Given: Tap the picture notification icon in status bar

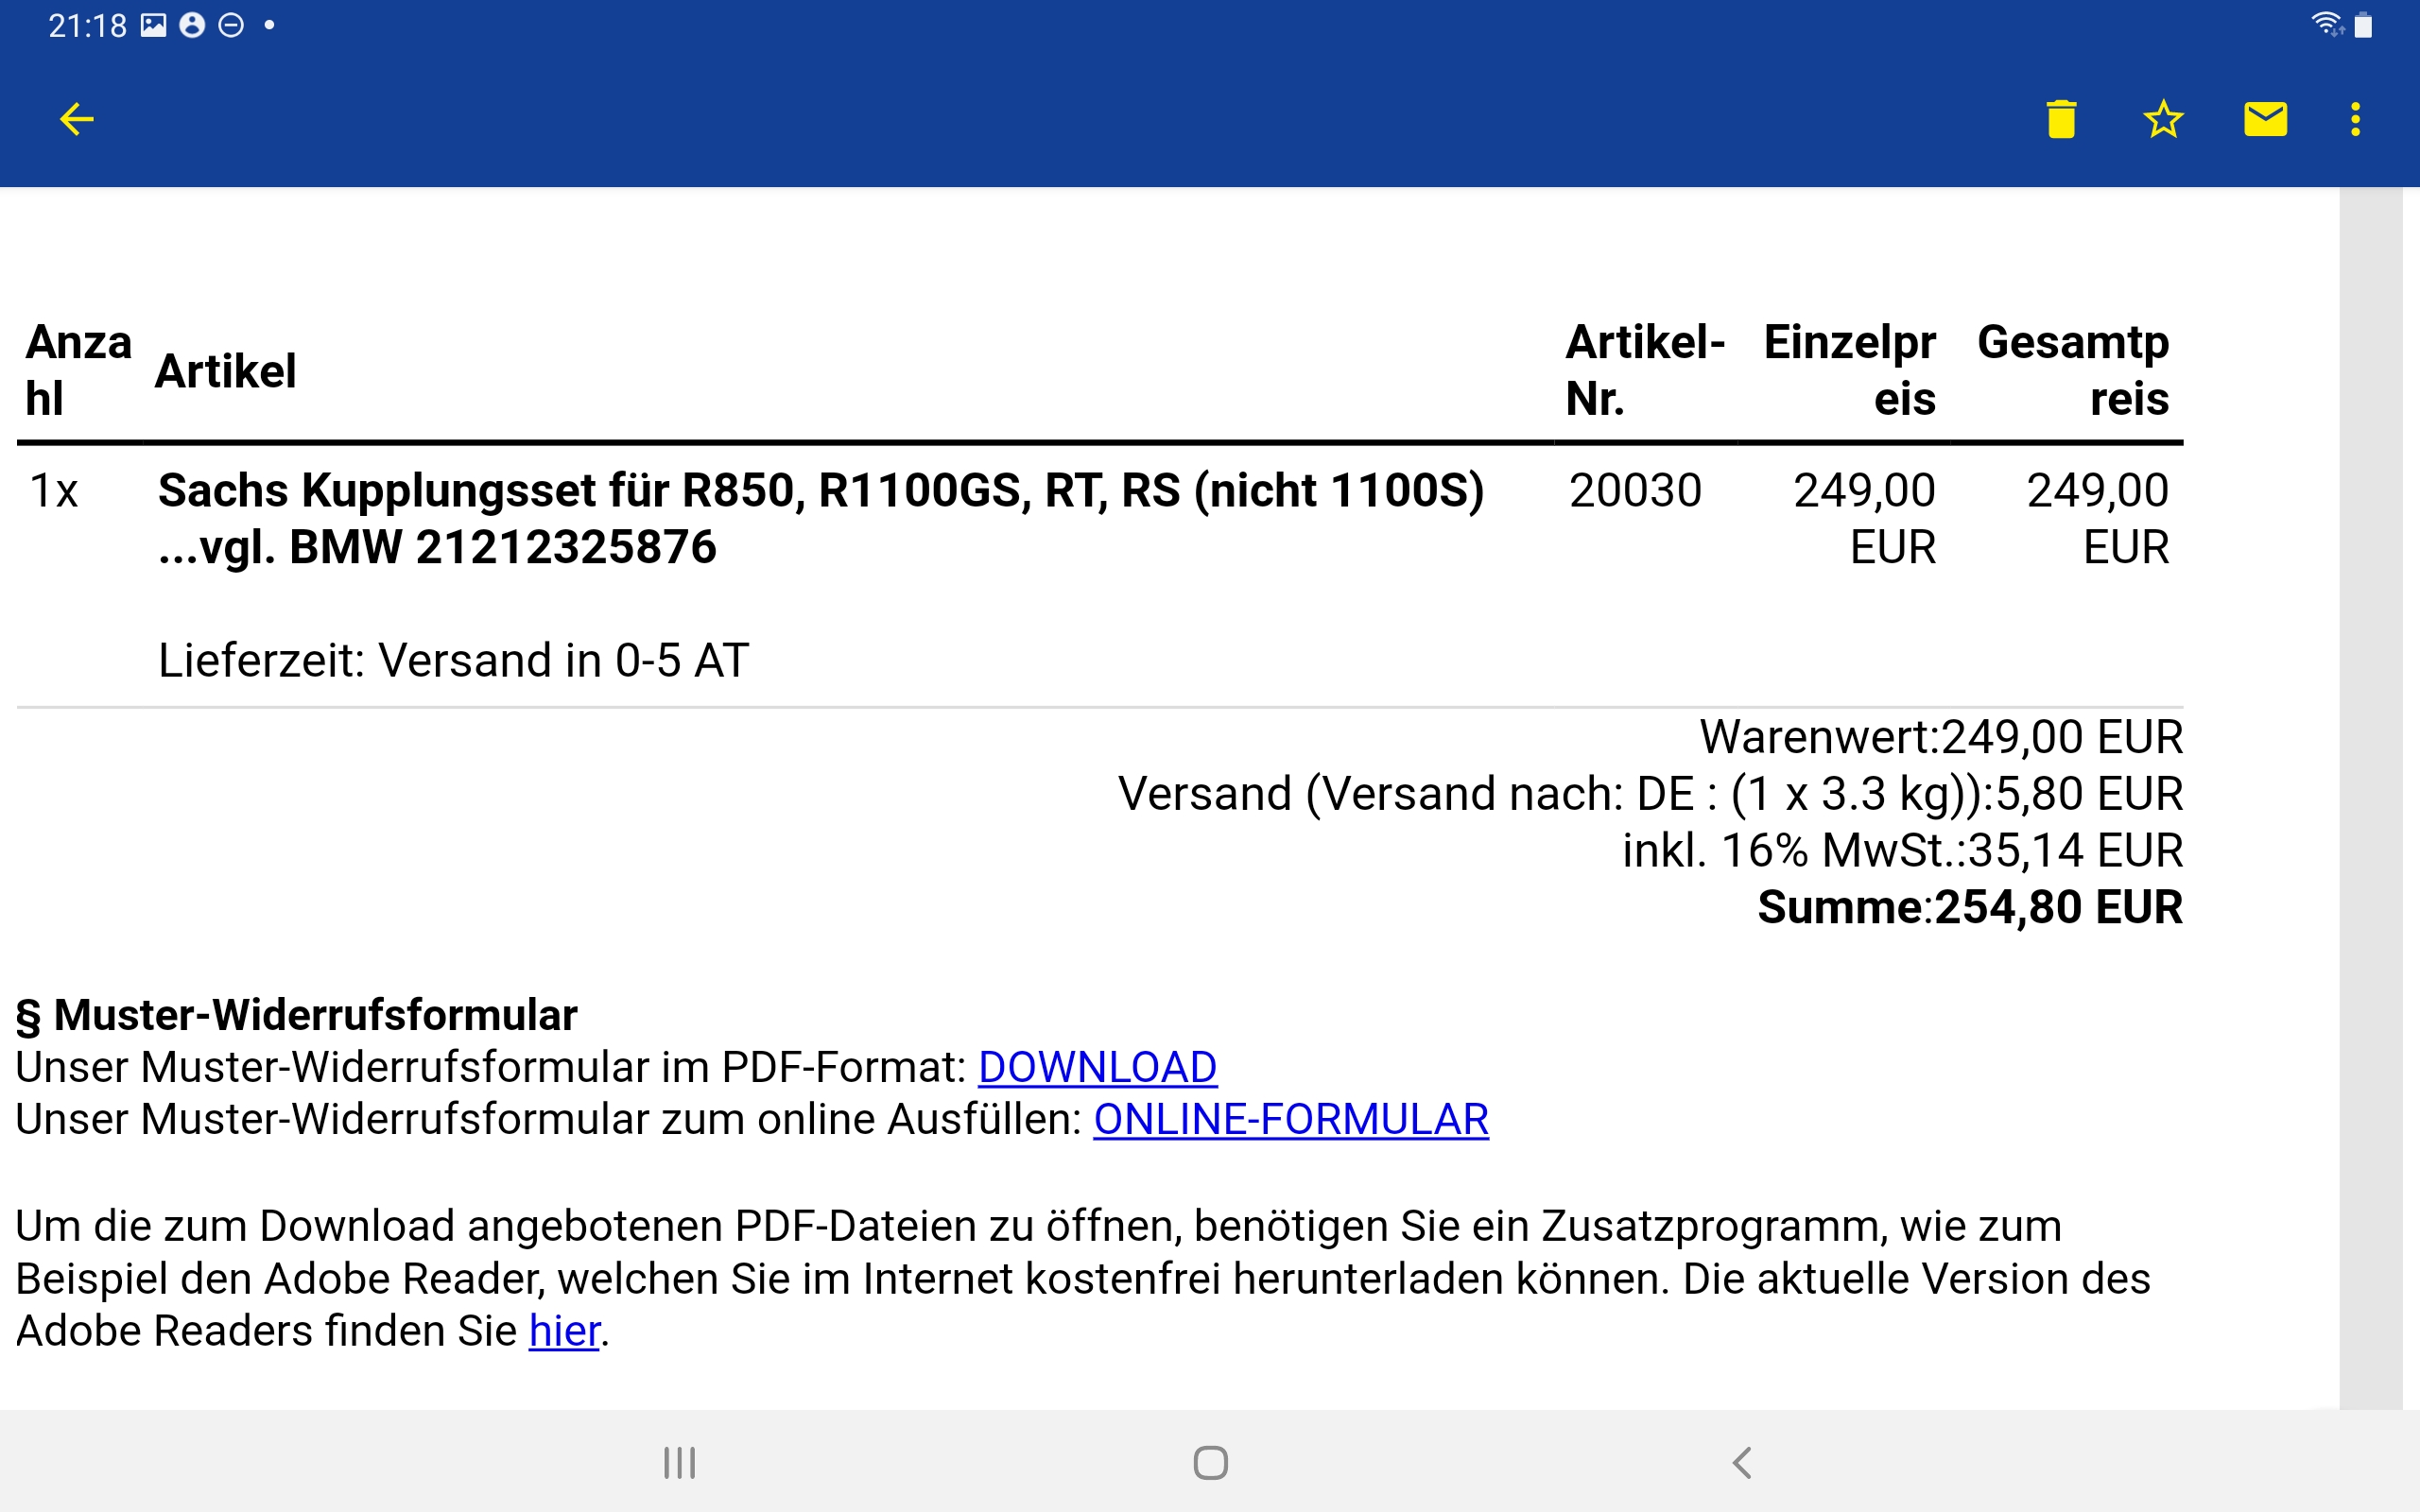Looking at the screenshot, I should click(x=153, y=25).
